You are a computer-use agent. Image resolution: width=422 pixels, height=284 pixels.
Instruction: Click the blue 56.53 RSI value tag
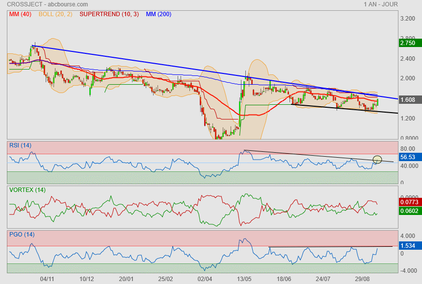click(x=408, y=158)
